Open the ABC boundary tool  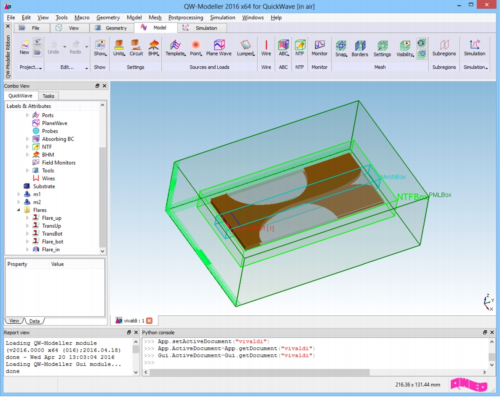point(283,48)
